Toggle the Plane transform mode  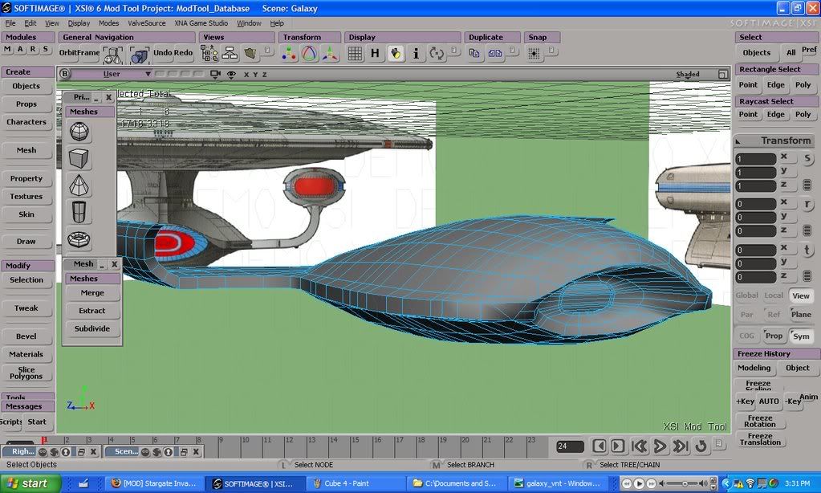pos(801,315)
